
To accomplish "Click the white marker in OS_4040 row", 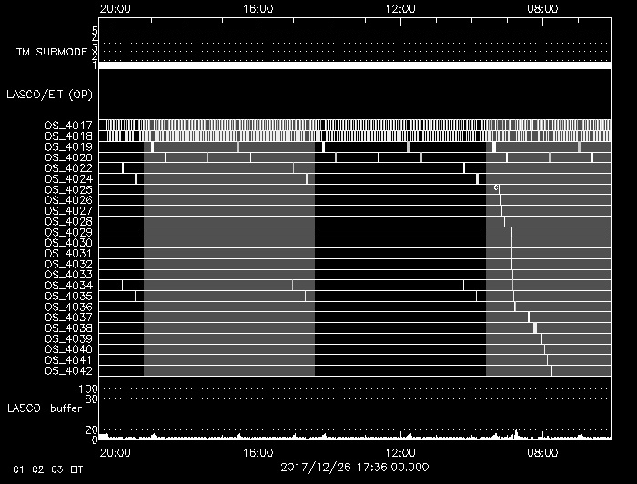I will tap(545, 349).
